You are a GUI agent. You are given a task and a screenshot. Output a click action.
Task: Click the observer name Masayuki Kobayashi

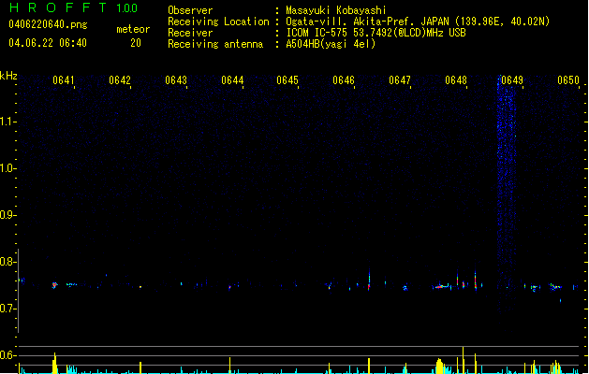tap(336, 10)
